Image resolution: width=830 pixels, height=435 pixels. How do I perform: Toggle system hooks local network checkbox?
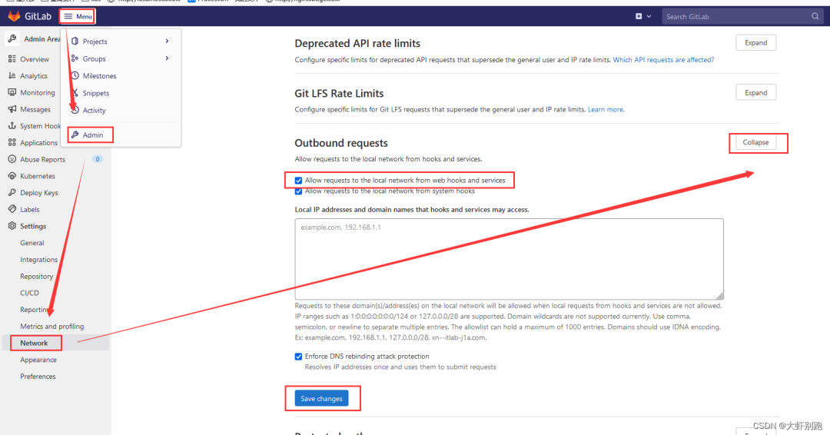298,191
